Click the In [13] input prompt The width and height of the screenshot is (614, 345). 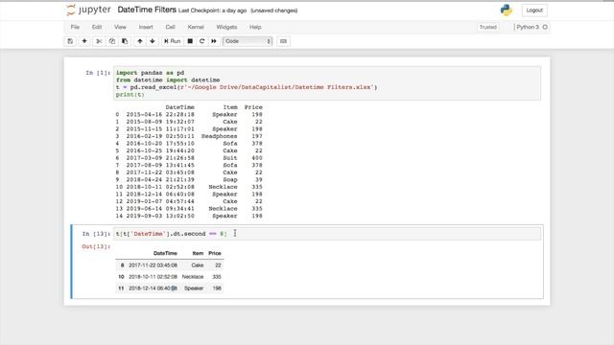pos(96,234)
